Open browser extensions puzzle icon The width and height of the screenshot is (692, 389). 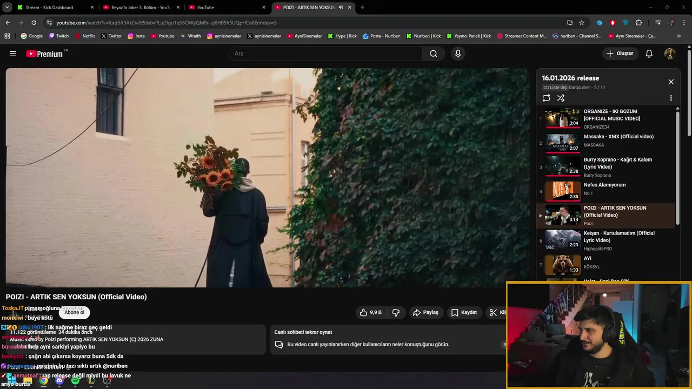click(x=639, y=23)
